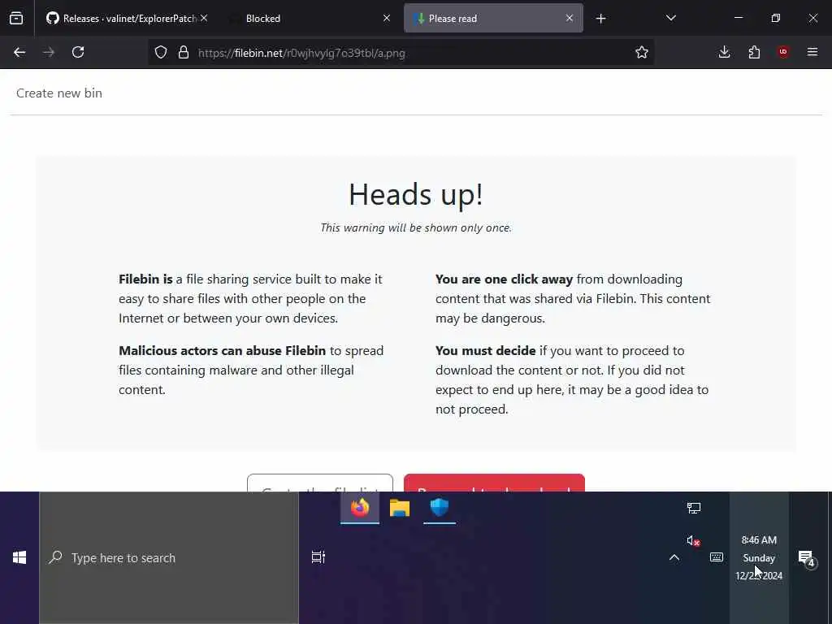Select Firefox in the taskbar
832x624 pixels.
360,508
